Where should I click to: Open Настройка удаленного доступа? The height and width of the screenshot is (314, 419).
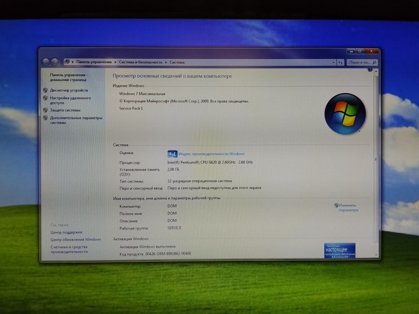(x=70, y=100)
